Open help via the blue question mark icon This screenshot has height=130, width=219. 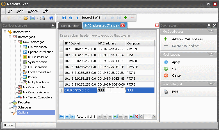point(51,18)
